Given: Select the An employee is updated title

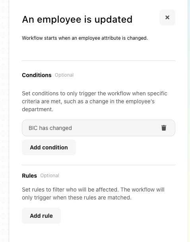Looking at the screenshot, I should click(x=77, y=19).
